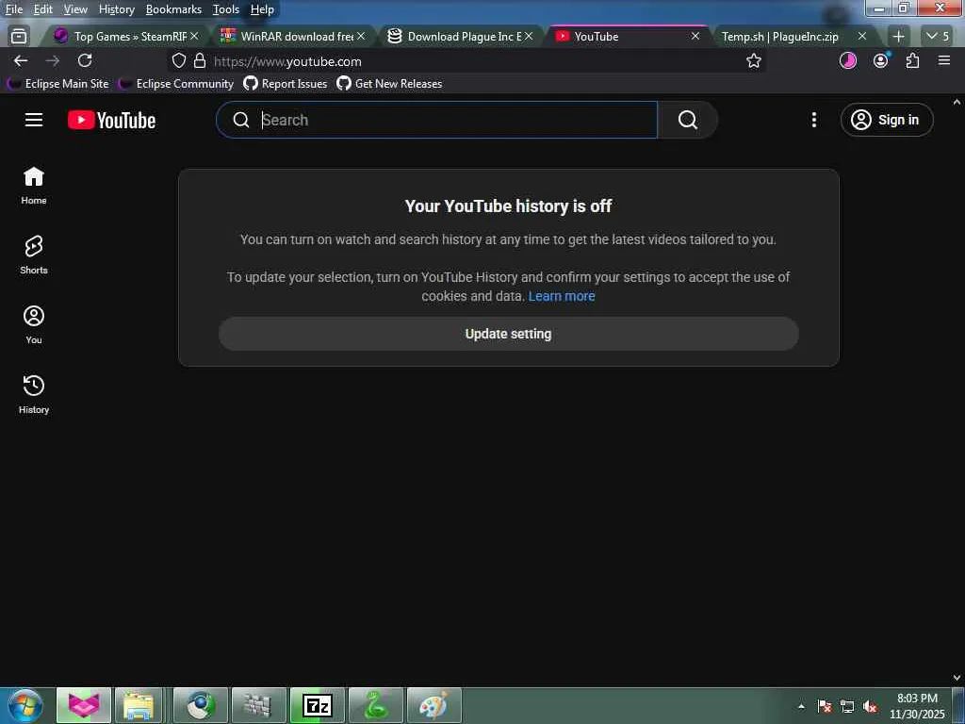Close the Top Games SteamRIP tab
Image resolution: width=965 pixels, height=724 pixels.
tap(194, 37)
